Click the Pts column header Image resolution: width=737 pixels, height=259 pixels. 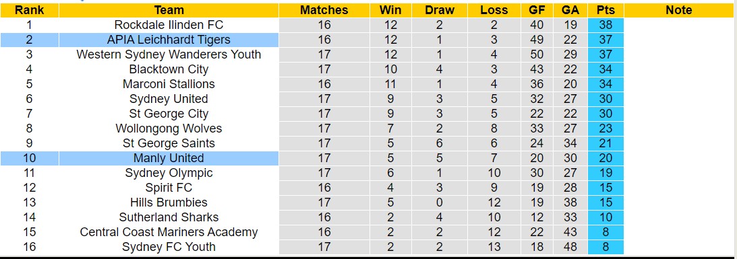(x=606, y=10)
